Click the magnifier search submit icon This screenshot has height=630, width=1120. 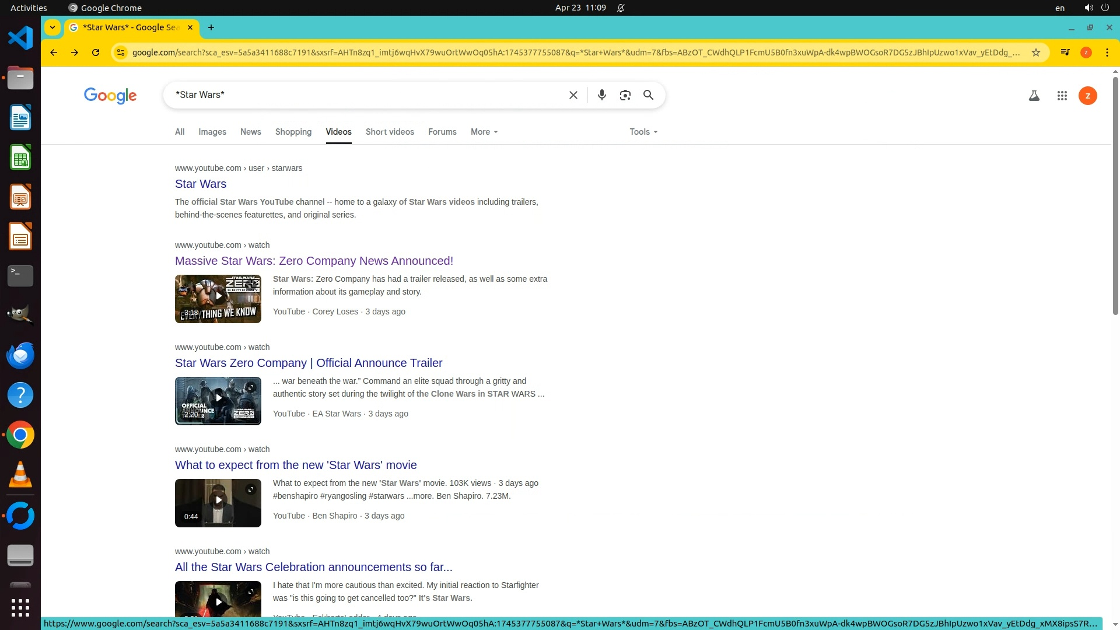(648, 95)
